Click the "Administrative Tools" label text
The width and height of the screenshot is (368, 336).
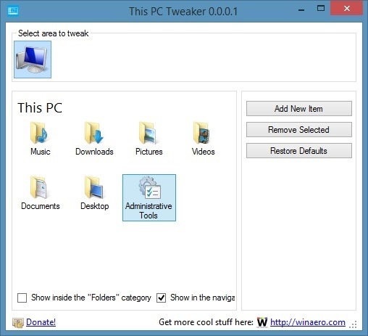click(149, 210)
